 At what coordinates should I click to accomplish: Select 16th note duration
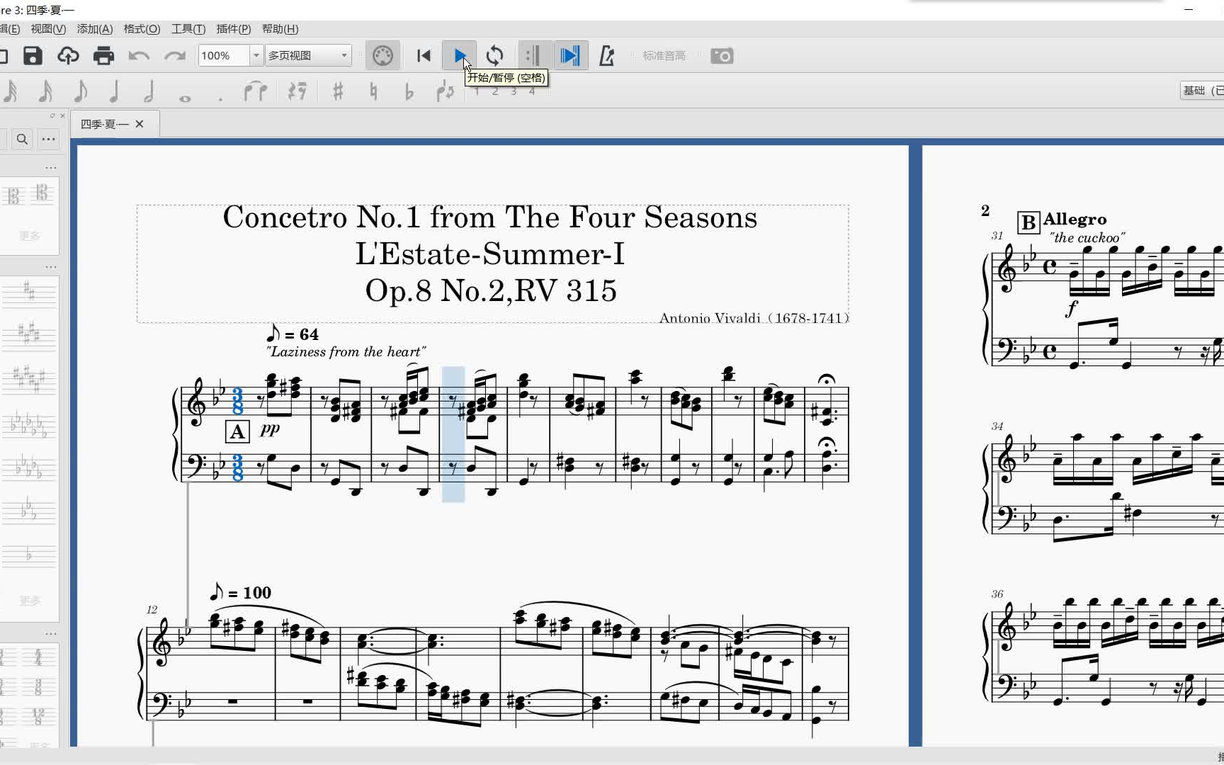point(45,91)
